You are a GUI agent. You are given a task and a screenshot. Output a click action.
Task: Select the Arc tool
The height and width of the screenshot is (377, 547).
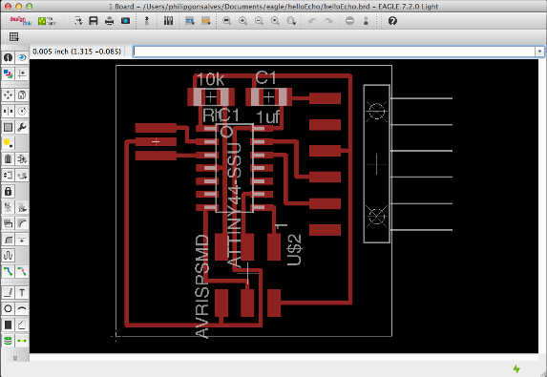(x=22, y=308)
